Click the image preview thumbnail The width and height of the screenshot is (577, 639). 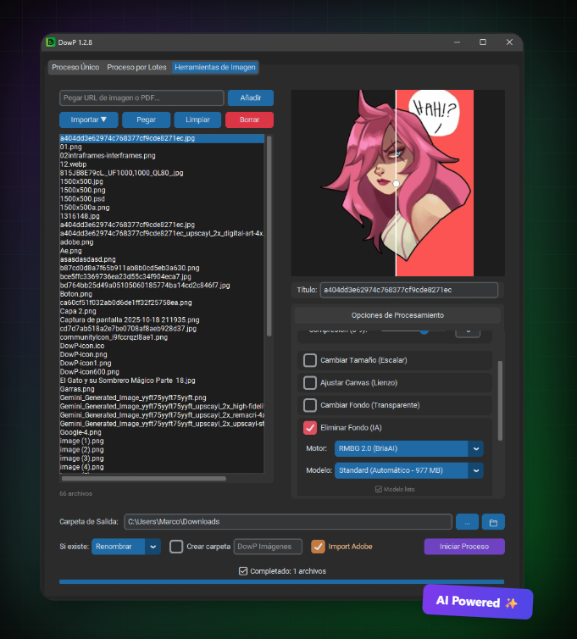click(x=397, y=183)
